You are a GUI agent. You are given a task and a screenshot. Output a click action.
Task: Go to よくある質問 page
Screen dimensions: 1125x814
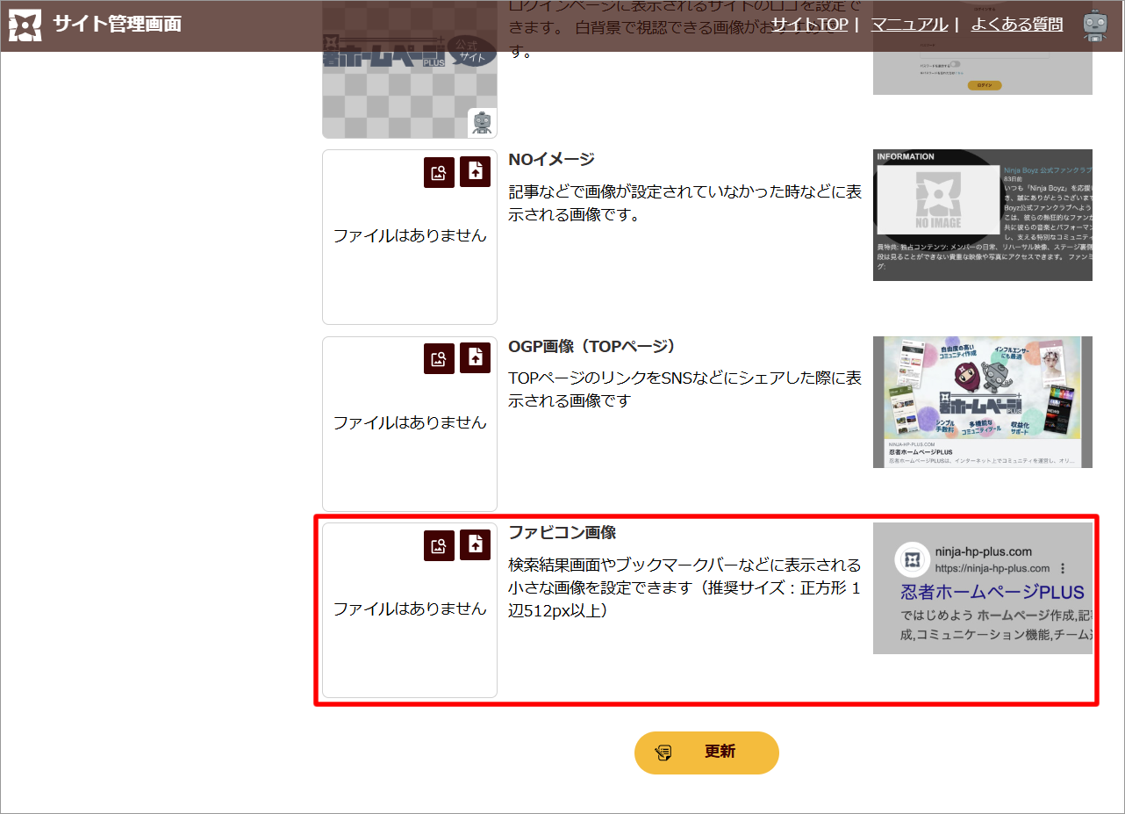[1016, 25]
